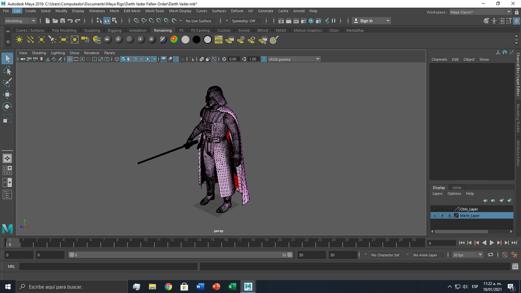521x293 pixels.
Task: Open the snap-to-curve options arrow
Action: (181, 21)
